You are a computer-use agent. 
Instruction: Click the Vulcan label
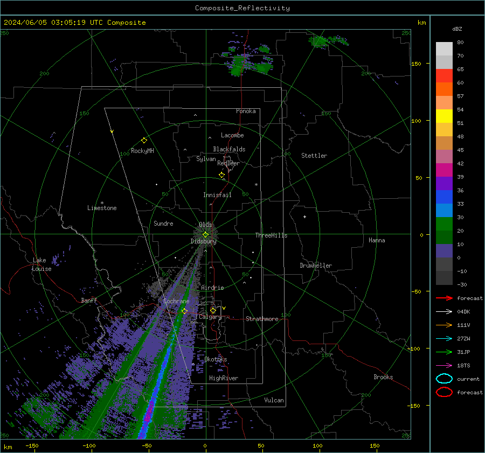pyautogui.click(x=274, y=400)
